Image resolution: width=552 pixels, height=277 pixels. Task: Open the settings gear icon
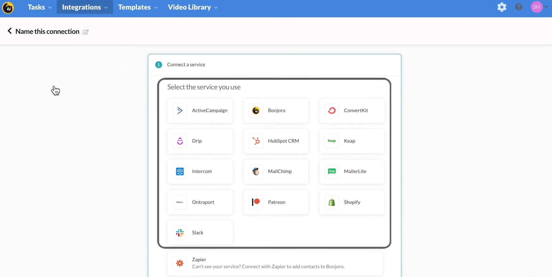pyautogui.click(x=502, y=7)
